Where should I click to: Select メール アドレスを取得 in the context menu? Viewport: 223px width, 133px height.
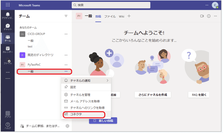(x=86, y=101)
